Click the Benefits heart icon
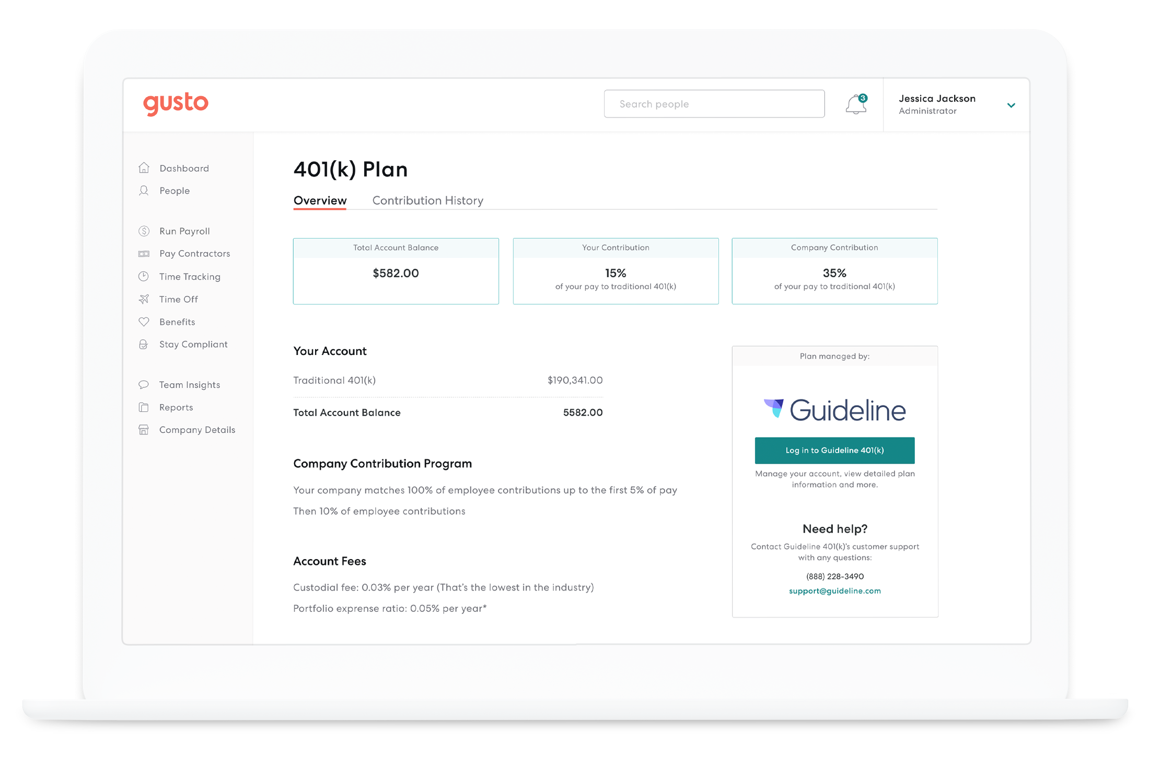Viewport: 1149px width, 757px height. point(144,322)
